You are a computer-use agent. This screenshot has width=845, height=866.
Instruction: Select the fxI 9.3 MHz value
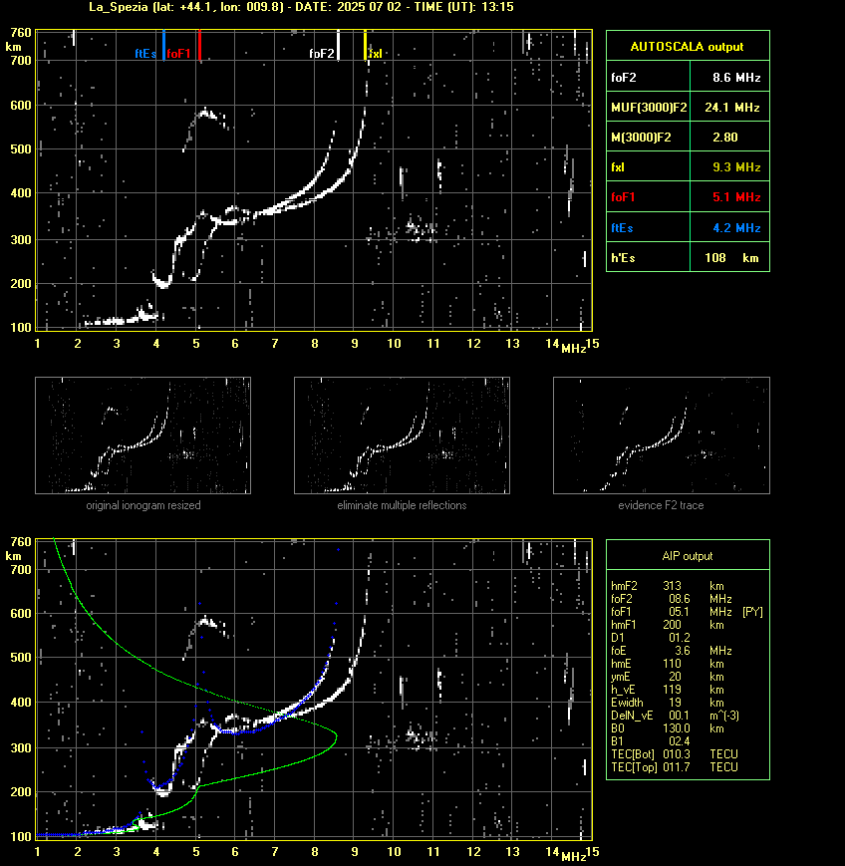pyautogui.click(x=736, y=166)
